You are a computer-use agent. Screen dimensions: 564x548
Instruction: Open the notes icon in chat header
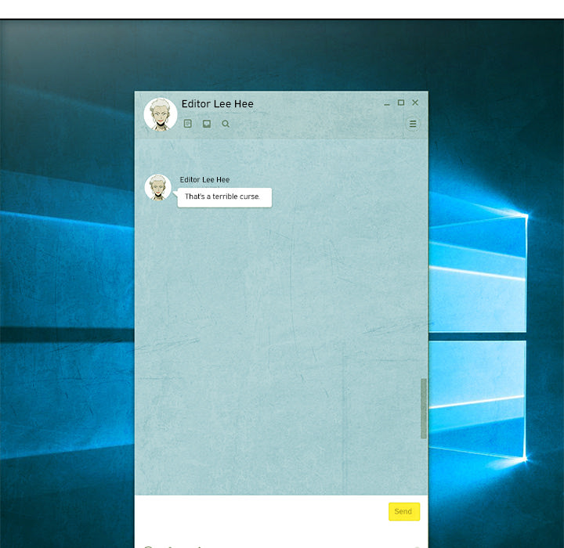click(188, 124)
